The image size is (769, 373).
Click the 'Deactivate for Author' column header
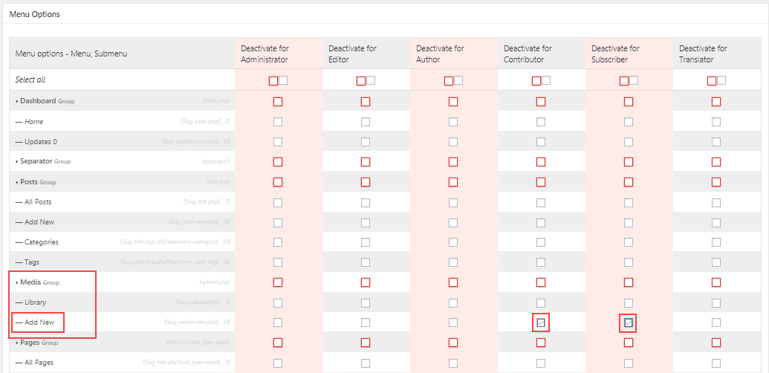coord(440,54)
